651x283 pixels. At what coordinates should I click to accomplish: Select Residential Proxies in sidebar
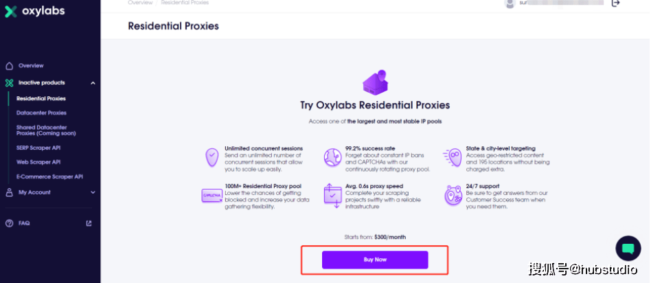click(41, 98)
